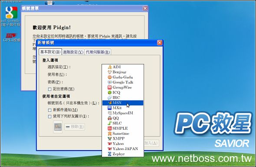Open the Google mail desktop icon

tap(11, 13)
